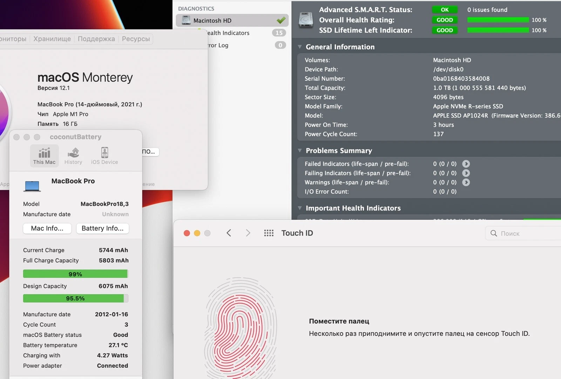Click the 15 badge on Health Indicators
The height and width of the screenshot is (379, 561).
click(279, 33)
